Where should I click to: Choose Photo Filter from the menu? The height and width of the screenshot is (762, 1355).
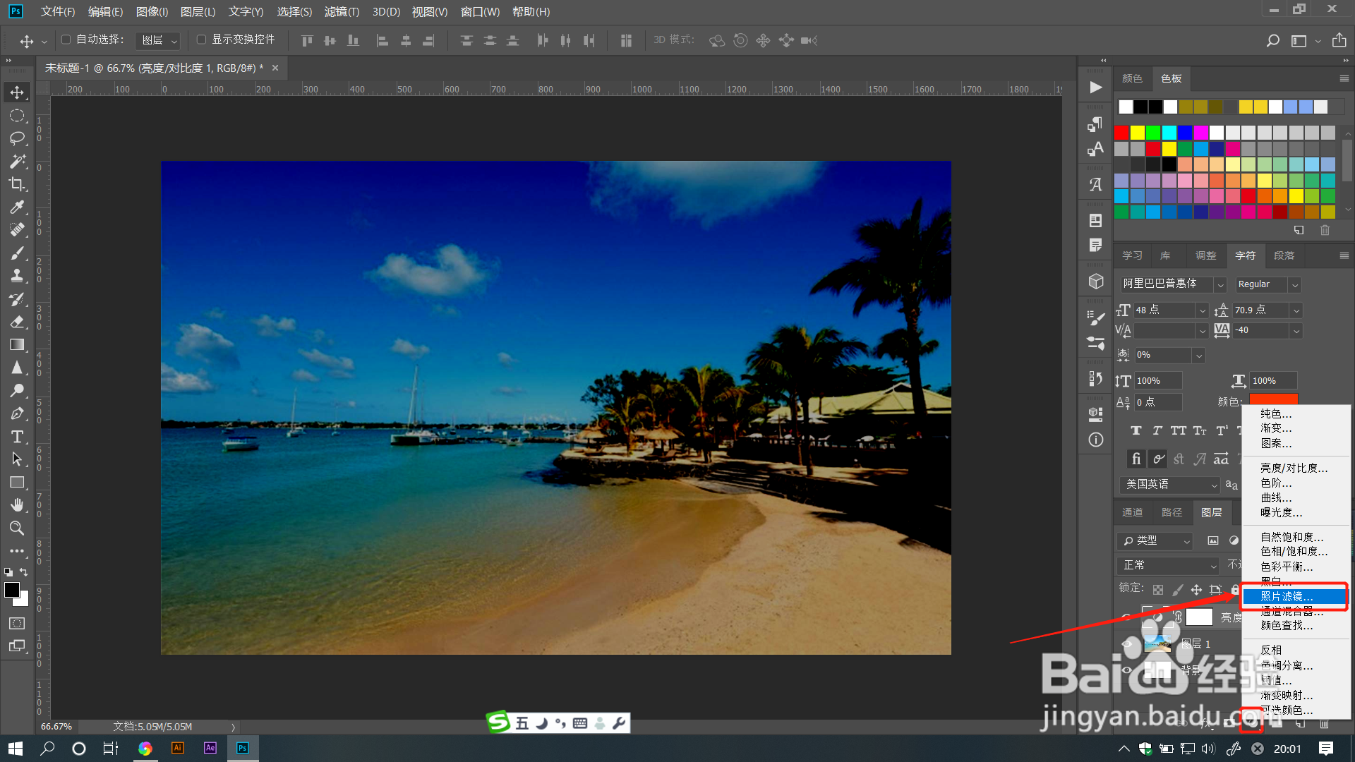tap(1287, 597)
